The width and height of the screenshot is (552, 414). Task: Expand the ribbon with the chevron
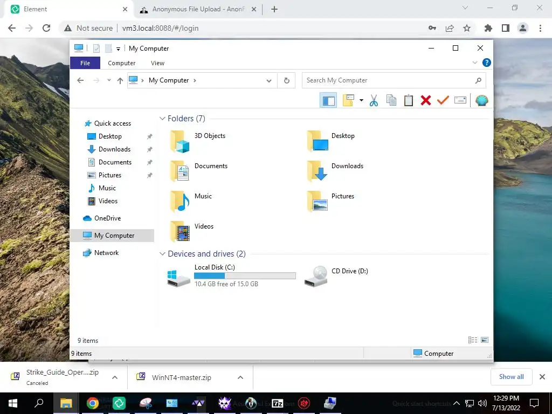474,63
